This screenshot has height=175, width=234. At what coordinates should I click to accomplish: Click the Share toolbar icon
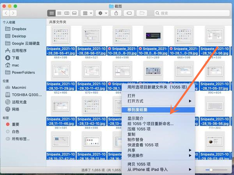tap(116, 13)
